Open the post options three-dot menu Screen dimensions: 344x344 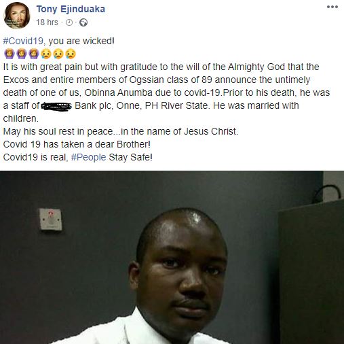(332, 7)
